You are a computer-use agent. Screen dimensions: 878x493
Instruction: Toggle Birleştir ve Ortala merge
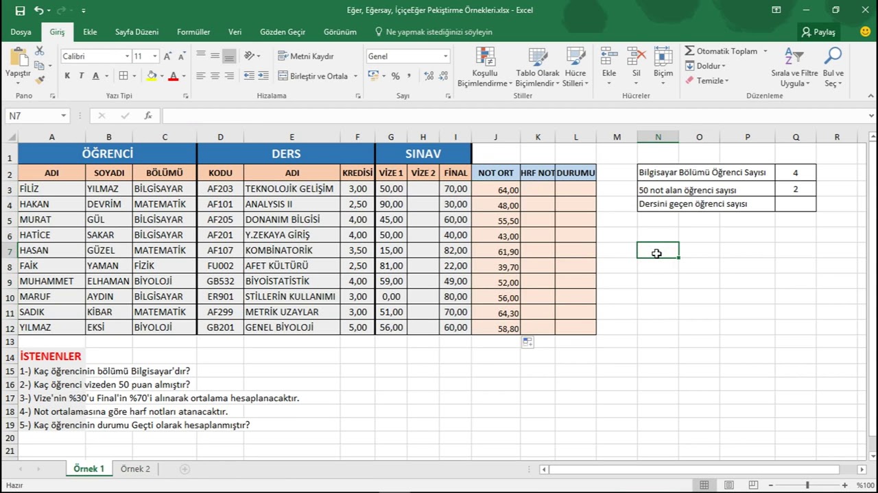(x=313, y=76)
